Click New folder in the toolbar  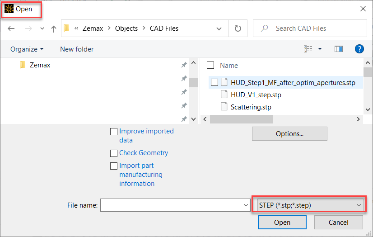pyautogui.click(x=77, y=49)
